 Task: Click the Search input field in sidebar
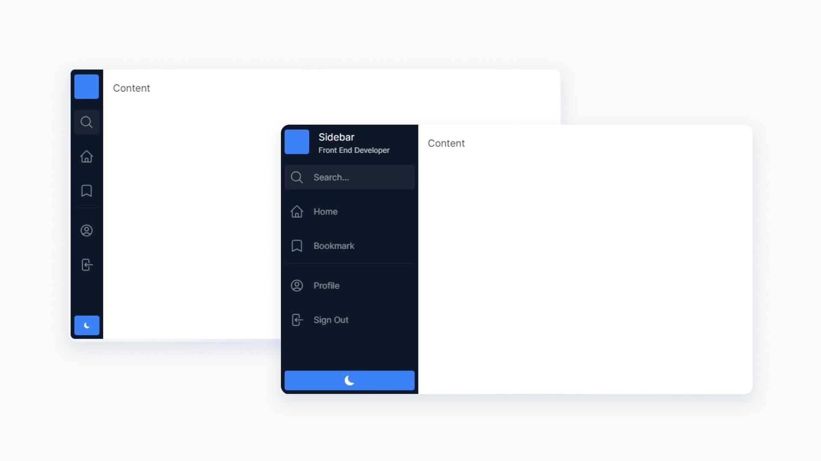349,177
